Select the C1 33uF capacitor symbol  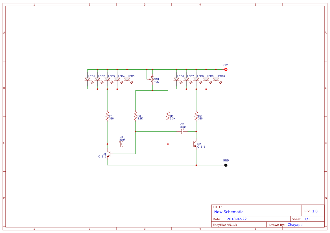tap(121, 145)
